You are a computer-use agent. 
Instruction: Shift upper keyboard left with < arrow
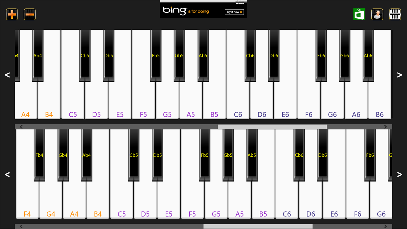(7, 75)
